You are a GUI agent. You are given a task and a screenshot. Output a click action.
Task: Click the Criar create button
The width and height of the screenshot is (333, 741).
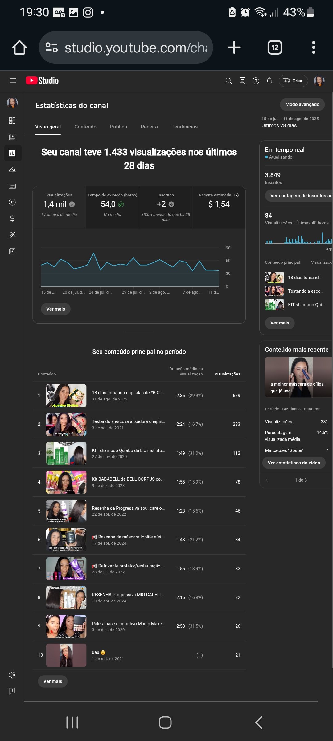click(293, 81)
